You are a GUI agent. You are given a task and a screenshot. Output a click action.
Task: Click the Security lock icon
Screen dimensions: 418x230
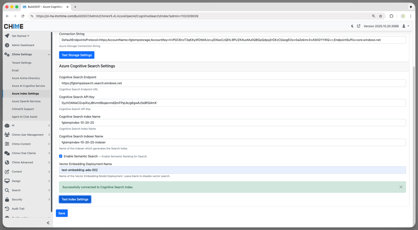pos(7,200)
